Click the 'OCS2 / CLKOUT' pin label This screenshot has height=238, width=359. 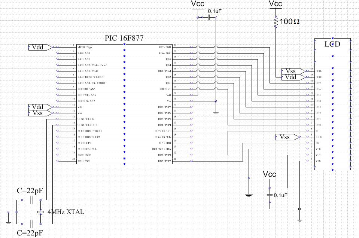(x=87, y=125)
